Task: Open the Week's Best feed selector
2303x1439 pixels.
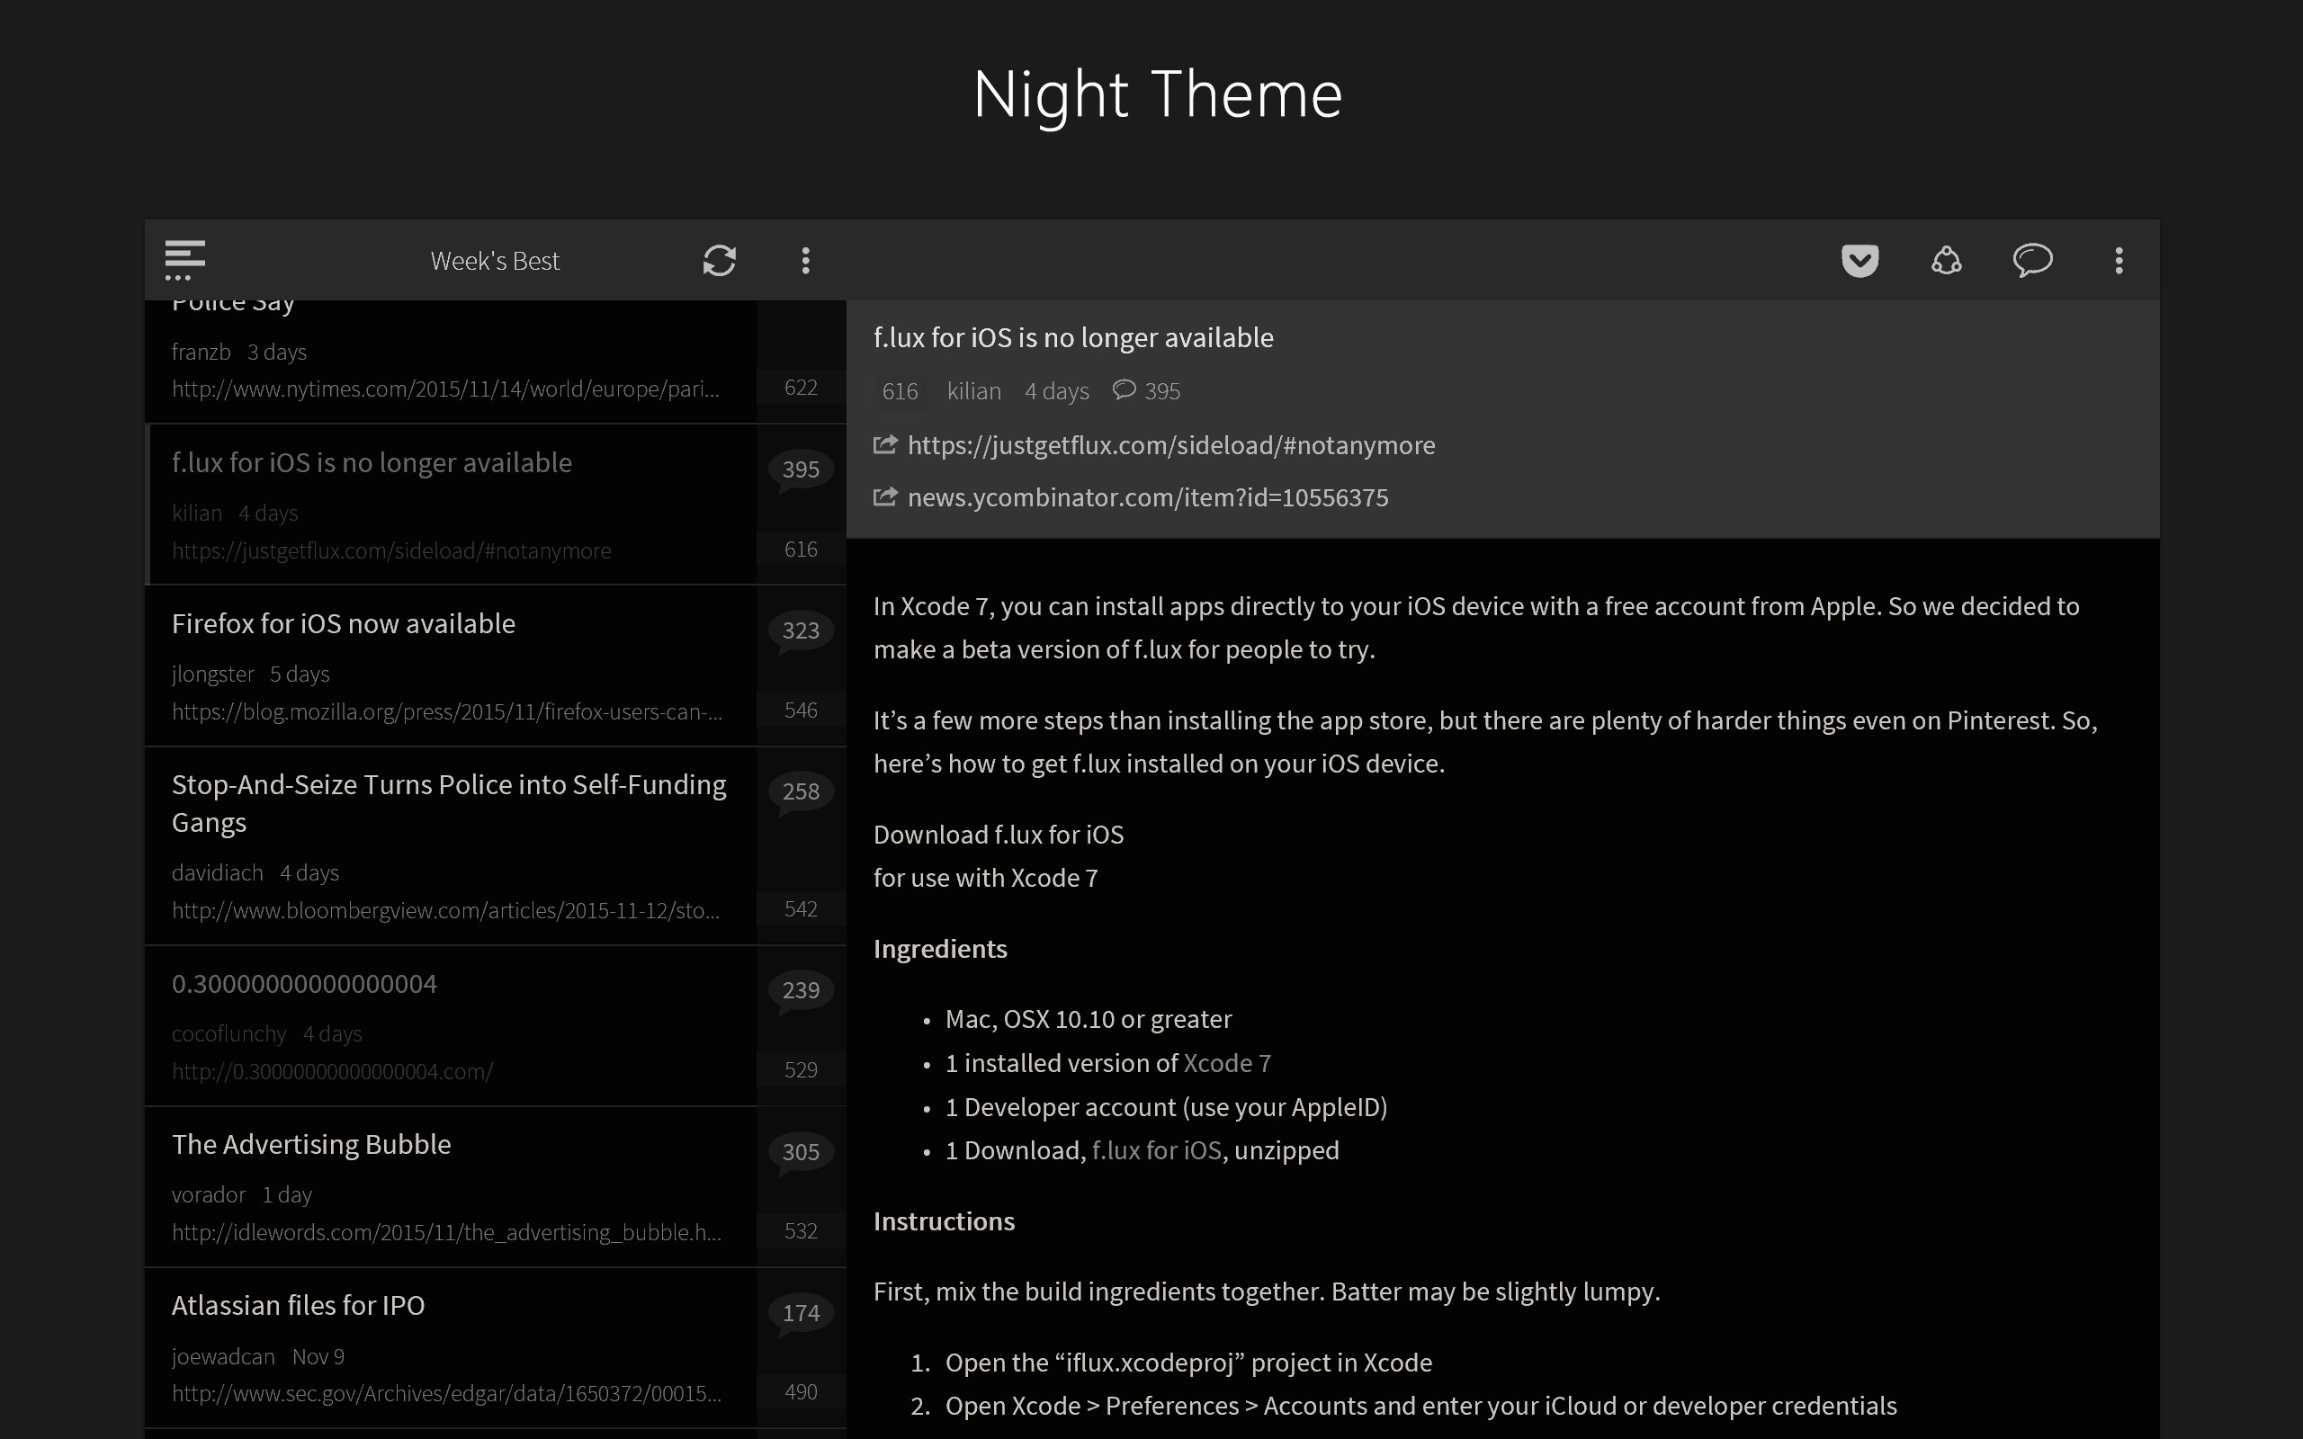Action: (494, 261)
